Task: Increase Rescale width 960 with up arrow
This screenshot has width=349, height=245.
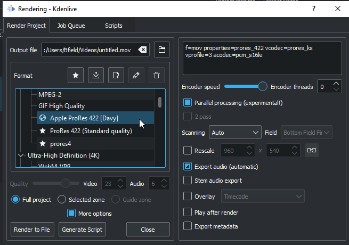Action: (249, 148)
